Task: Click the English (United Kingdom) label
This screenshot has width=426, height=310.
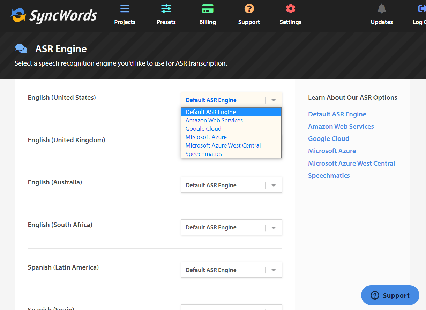Action: click(x=66, y=140)
